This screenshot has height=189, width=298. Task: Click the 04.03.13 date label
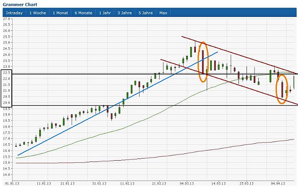(186, 184)
